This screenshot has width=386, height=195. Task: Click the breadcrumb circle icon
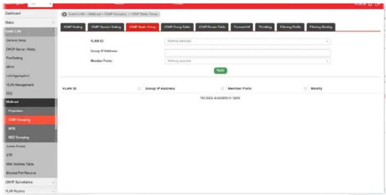(x=65, y=14)
